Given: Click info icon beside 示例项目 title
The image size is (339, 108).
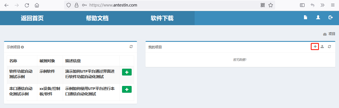Looking at the screenshot, I should coord(22,47).
